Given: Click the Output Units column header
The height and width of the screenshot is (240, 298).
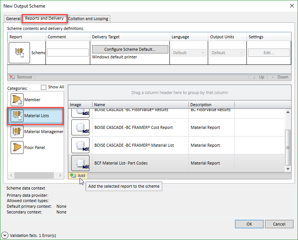Looking at the screenshot, I should pos(227,37).
